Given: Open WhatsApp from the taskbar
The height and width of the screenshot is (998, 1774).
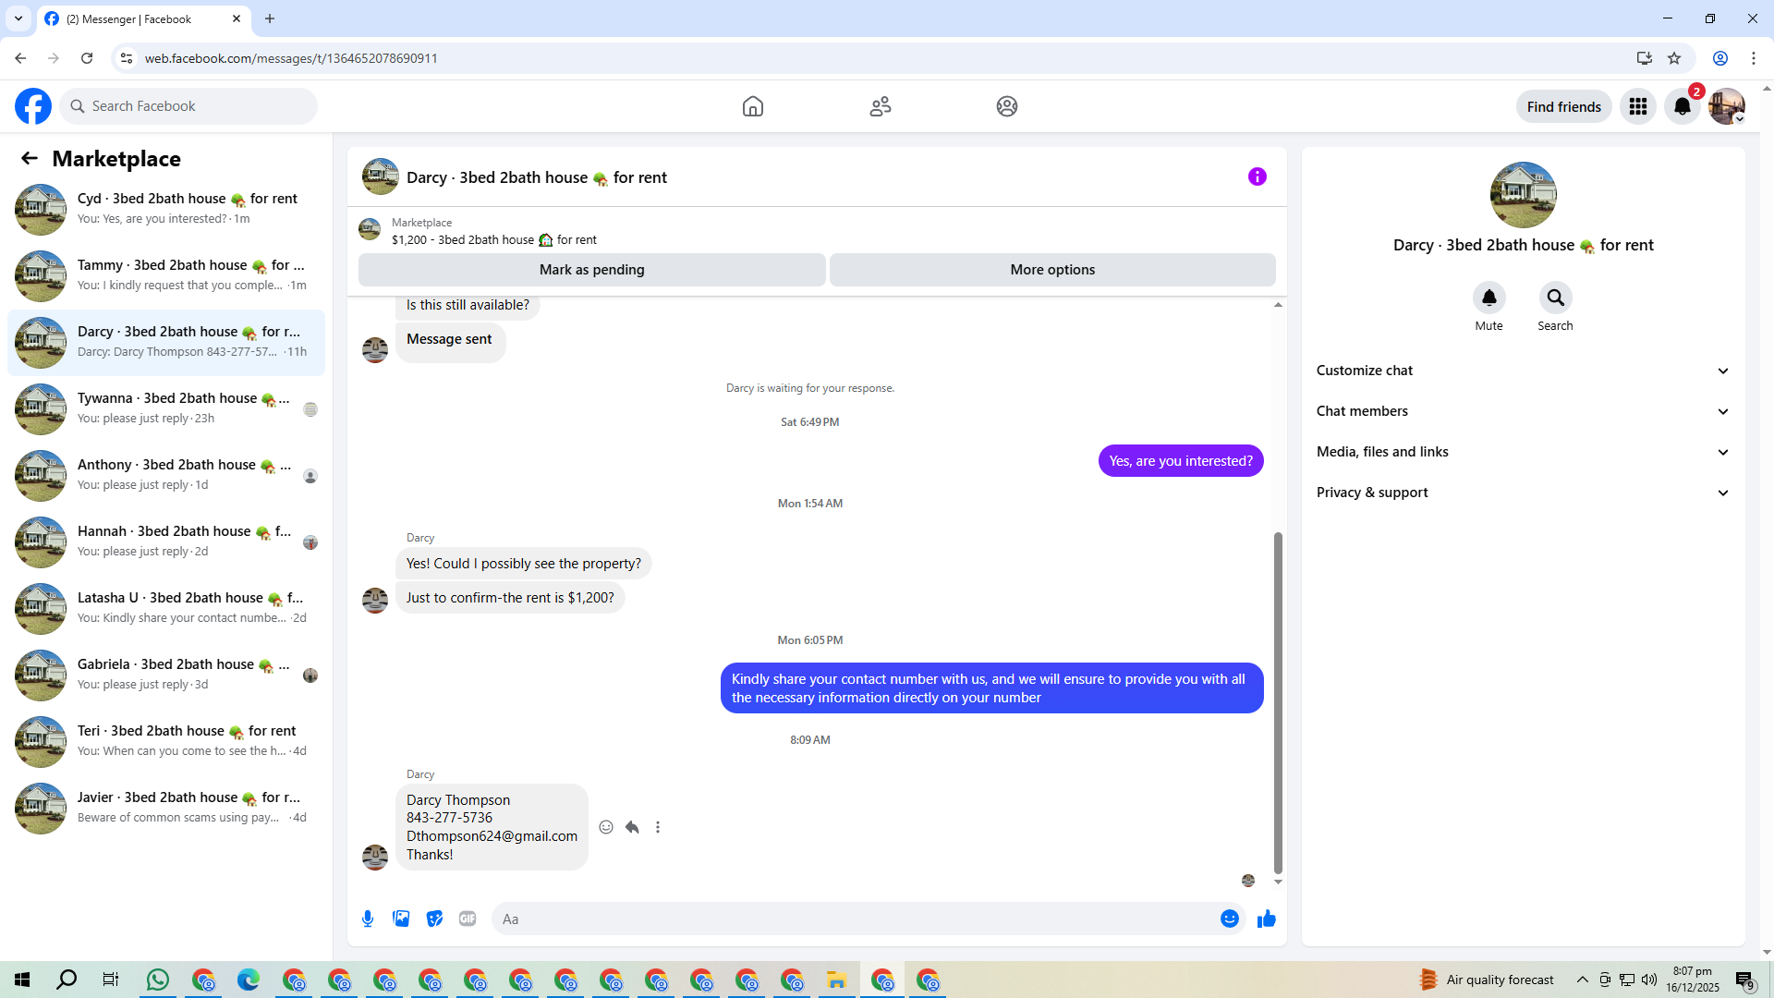Looking at the screenshot, I should point(158,980).
